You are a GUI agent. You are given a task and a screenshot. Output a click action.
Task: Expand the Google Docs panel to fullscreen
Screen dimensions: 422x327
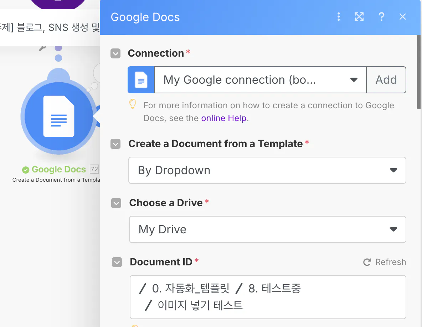[x=359, y=17]
